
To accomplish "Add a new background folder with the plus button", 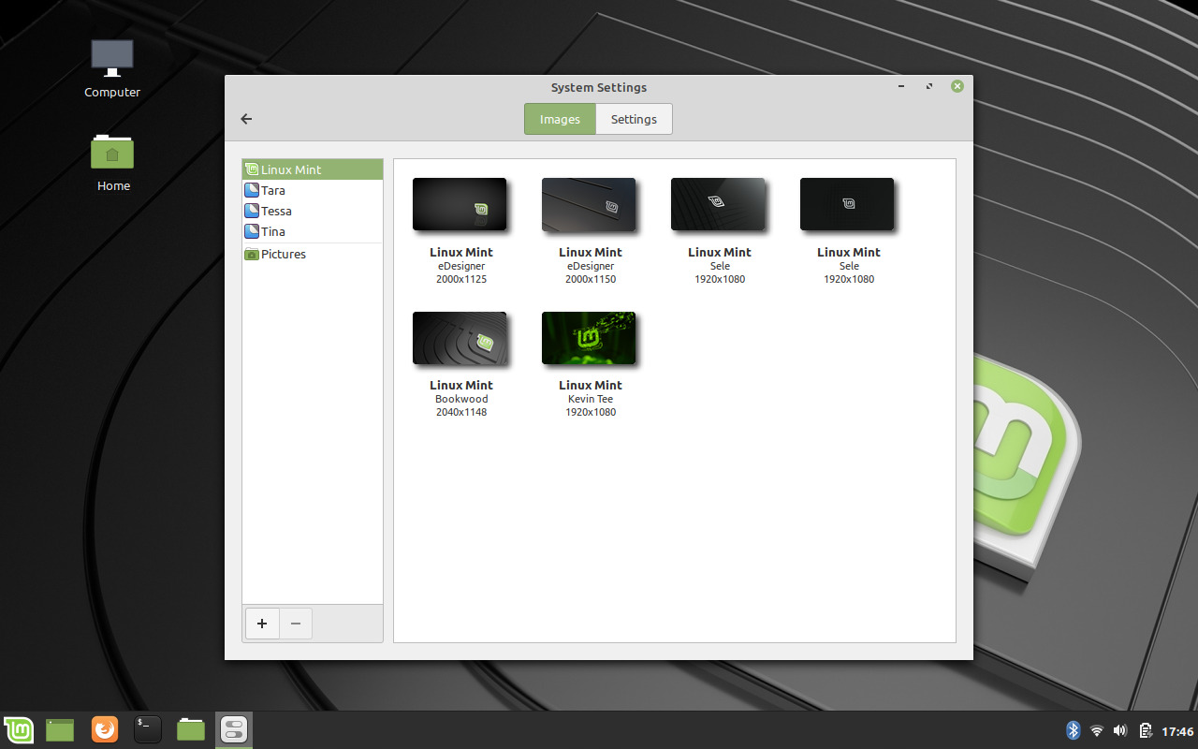I will click(262, 623).
